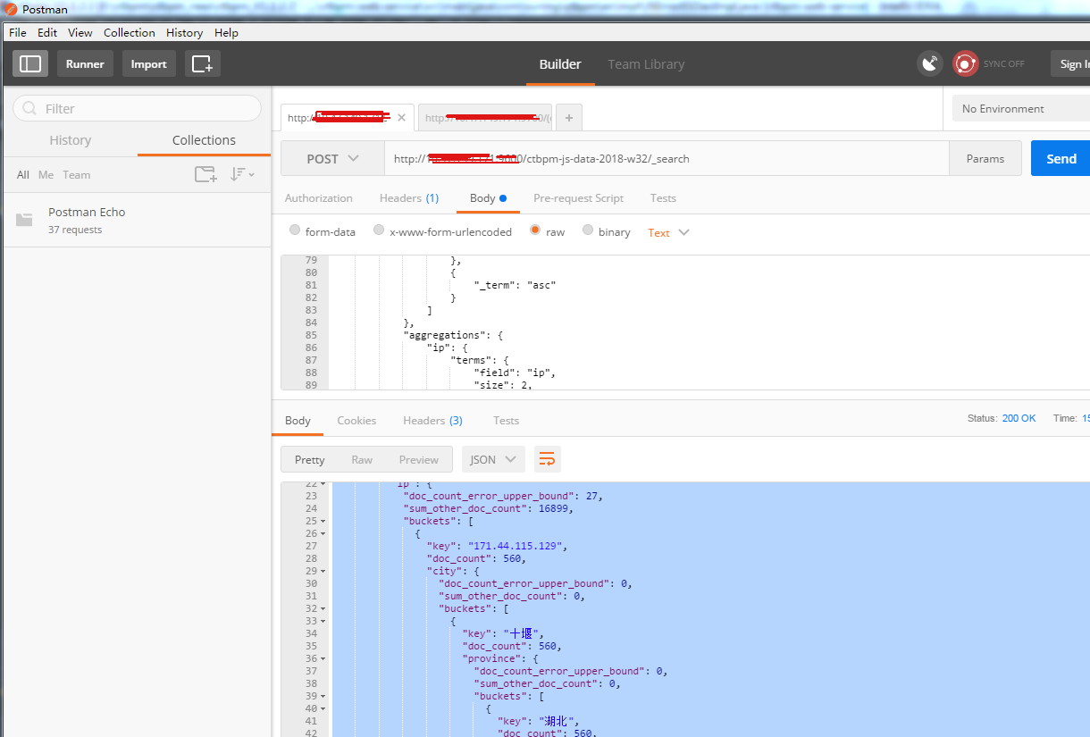Switch response view to Raw
The width and height of the screenshot is (1090, 737).
pyautogui.click(x=362, y=459)
